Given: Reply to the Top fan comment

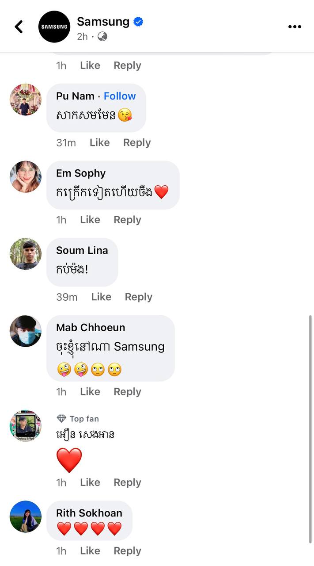Looking at the screenshot, I should [127, 482].
